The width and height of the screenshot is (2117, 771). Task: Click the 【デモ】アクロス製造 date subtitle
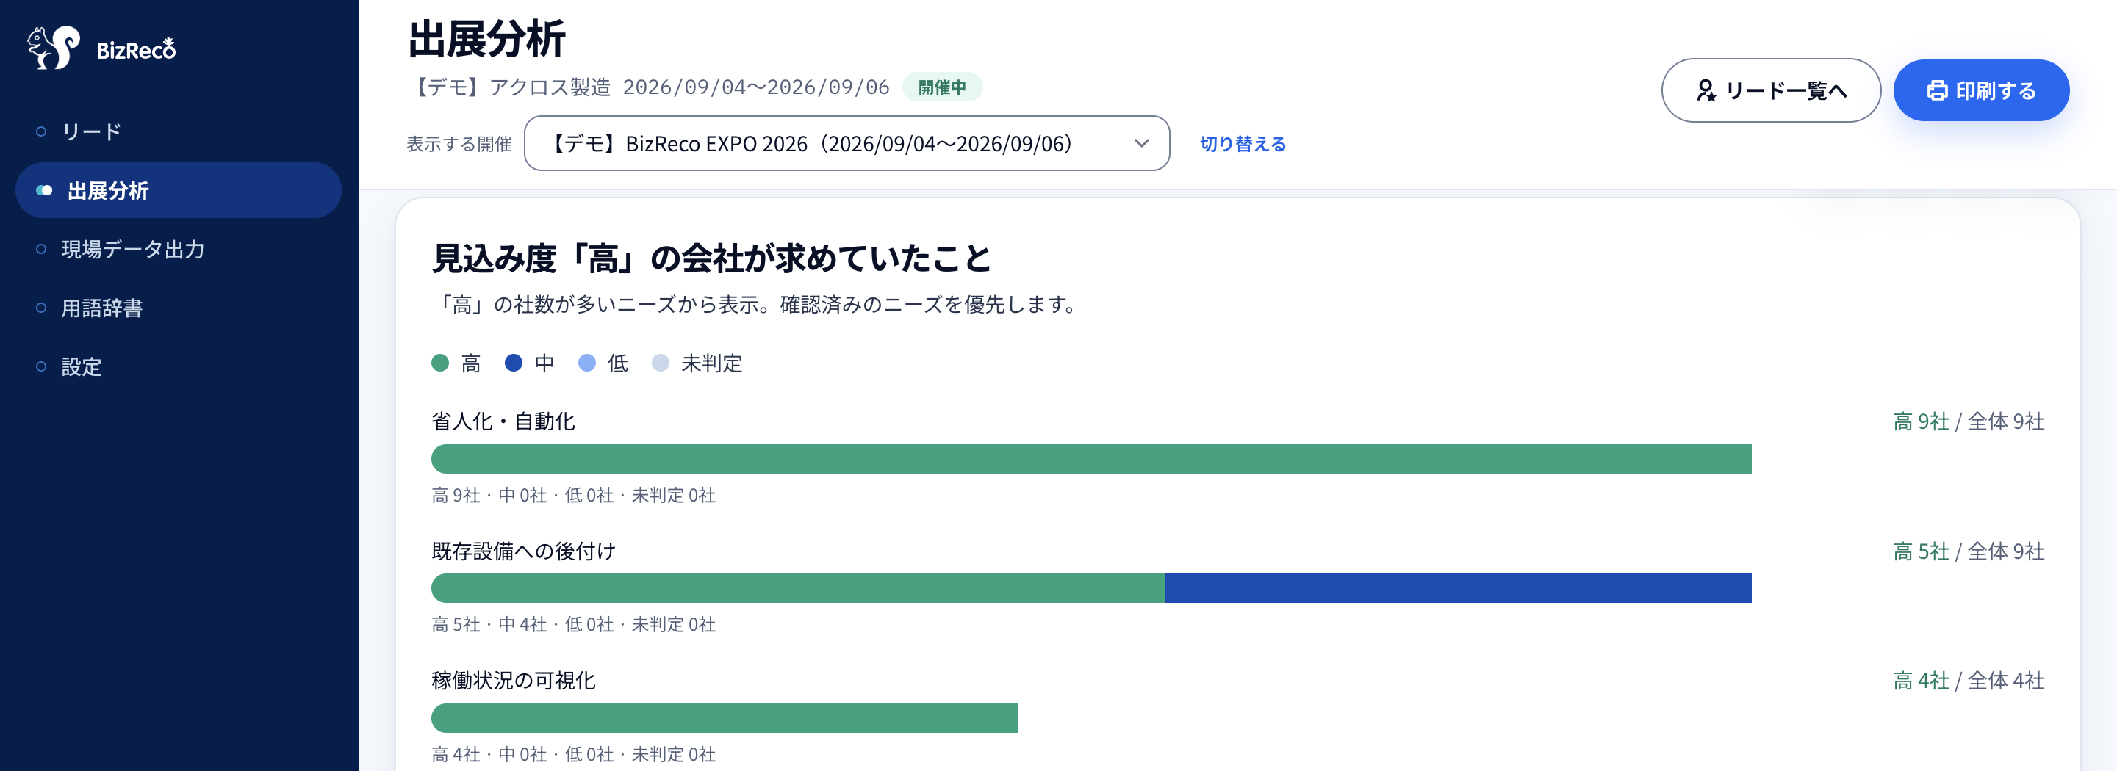648,87
